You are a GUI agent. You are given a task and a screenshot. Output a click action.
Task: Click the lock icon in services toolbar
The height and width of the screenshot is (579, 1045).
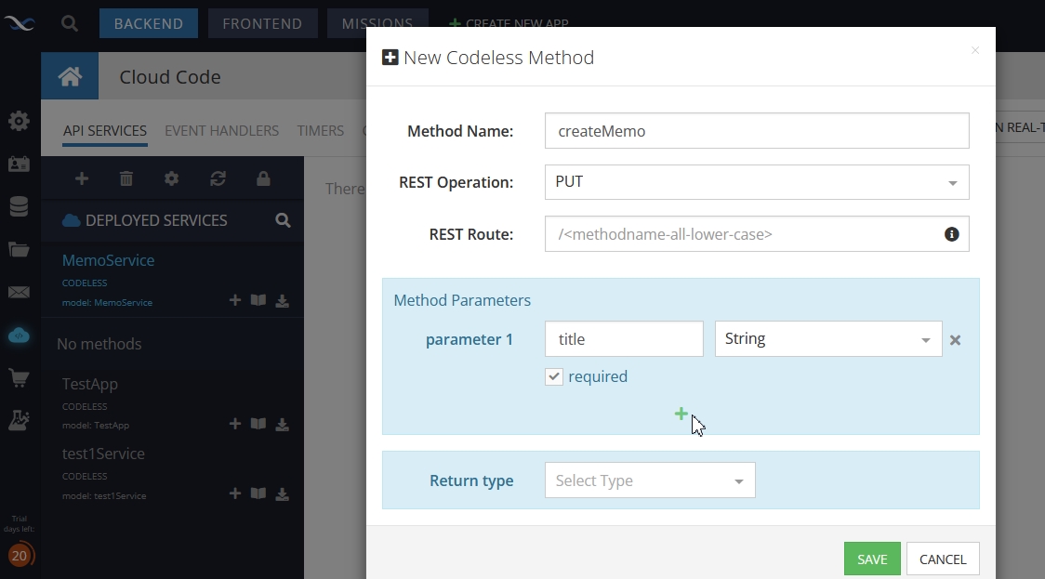[263, 178]
